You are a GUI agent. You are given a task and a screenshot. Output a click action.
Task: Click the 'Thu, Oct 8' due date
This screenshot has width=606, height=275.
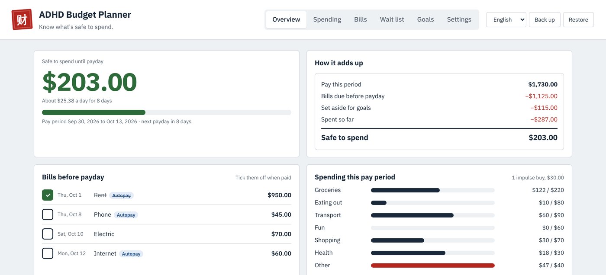[69, 214]
